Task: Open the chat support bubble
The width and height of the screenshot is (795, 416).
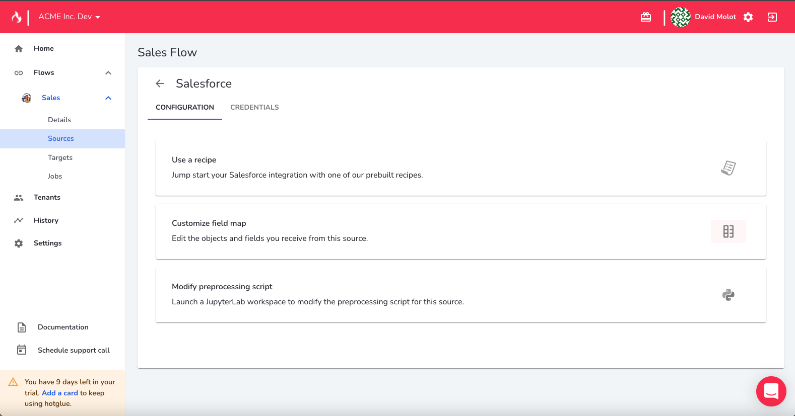Action: click(771, 391)
